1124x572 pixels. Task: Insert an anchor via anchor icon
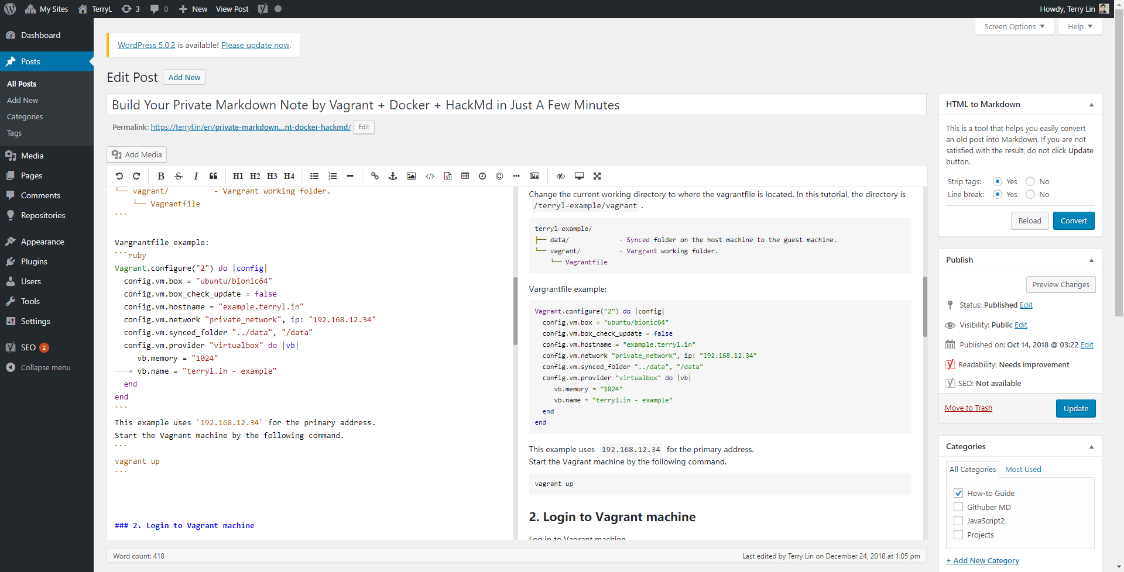(393, 176)
